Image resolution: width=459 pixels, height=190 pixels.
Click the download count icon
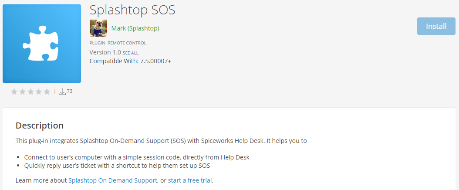pyautogui.click(x=62, y=92)
